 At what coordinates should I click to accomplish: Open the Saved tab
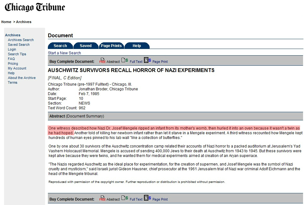pos(85,46)
